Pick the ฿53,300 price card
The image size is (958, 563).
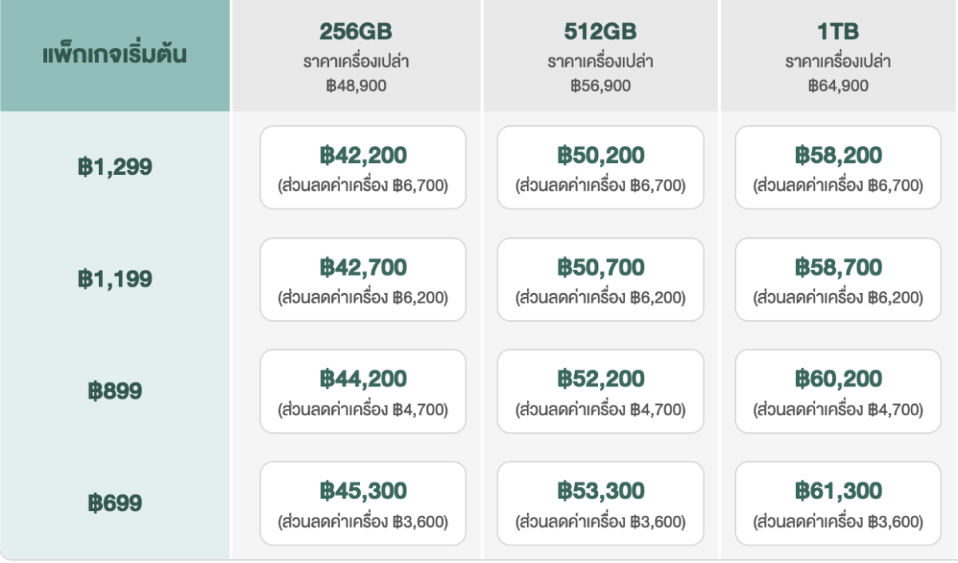click(x=600, y=503)
